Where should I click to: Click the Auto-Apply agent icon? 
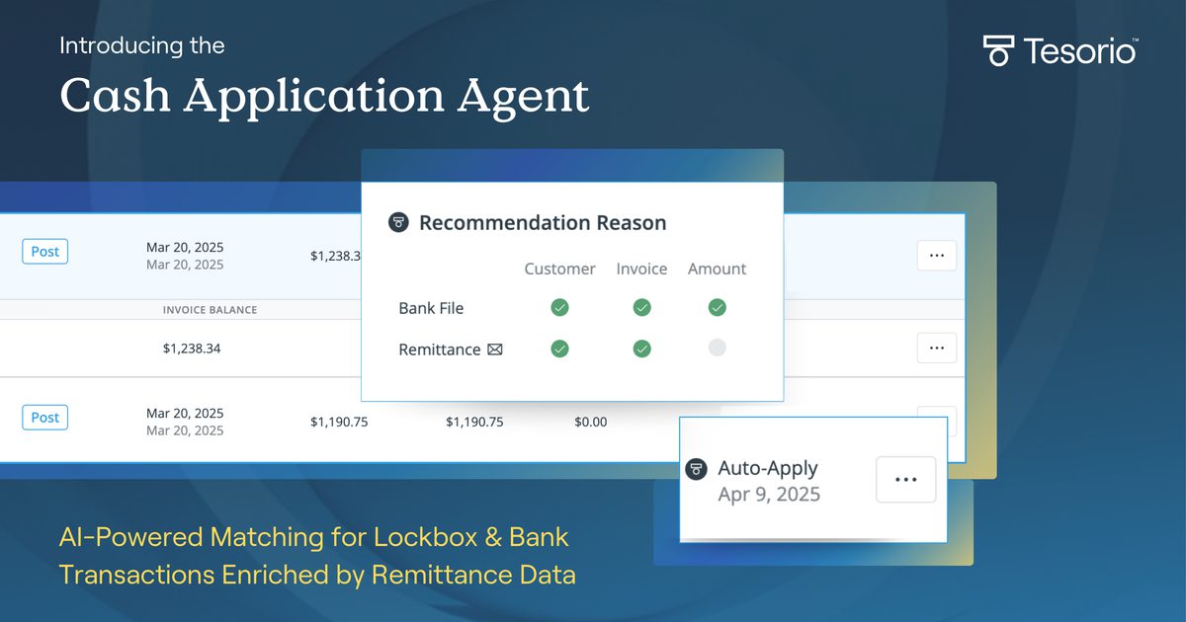point(696,469)
